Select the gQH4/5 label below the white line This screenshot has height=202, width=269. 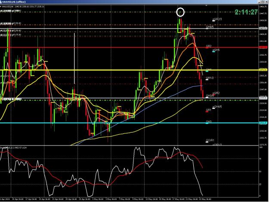pos(217,107)
